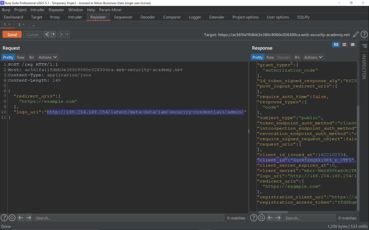Click the Burp Suite title bar icon

pos(2,3)
